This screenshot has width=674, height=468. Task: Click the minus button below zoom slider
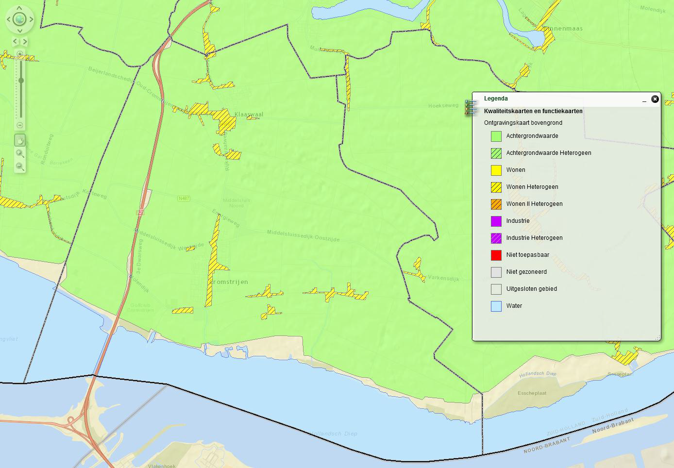(20, 125)
